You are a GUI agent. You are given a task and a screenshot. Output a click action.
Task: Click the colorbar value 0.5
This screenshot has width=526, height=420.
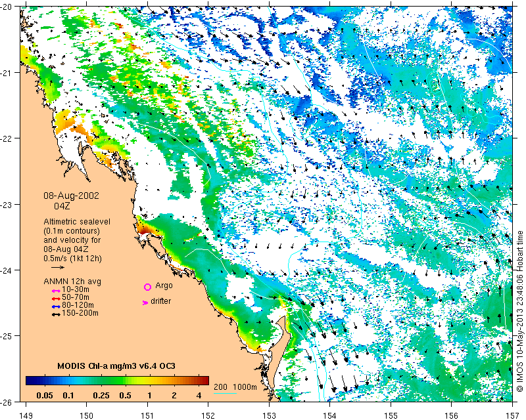click(x=126, y=396)
